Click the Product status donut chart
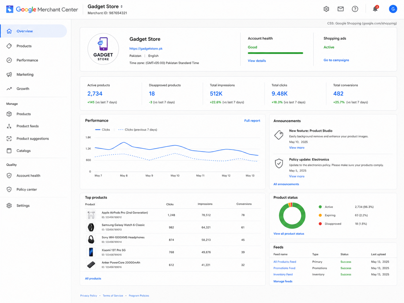404x303 pixels. click(292, 216)
